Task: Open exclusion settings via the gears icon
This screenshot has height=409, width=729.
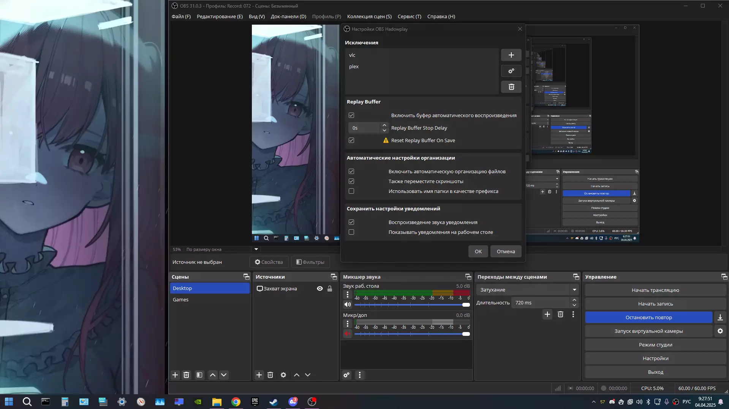Action: tap(511, 71)
